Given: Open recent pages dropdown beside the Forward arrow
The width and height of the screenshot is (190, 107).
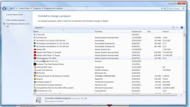Looking at the screenshot, I should (x=12, y=9).
